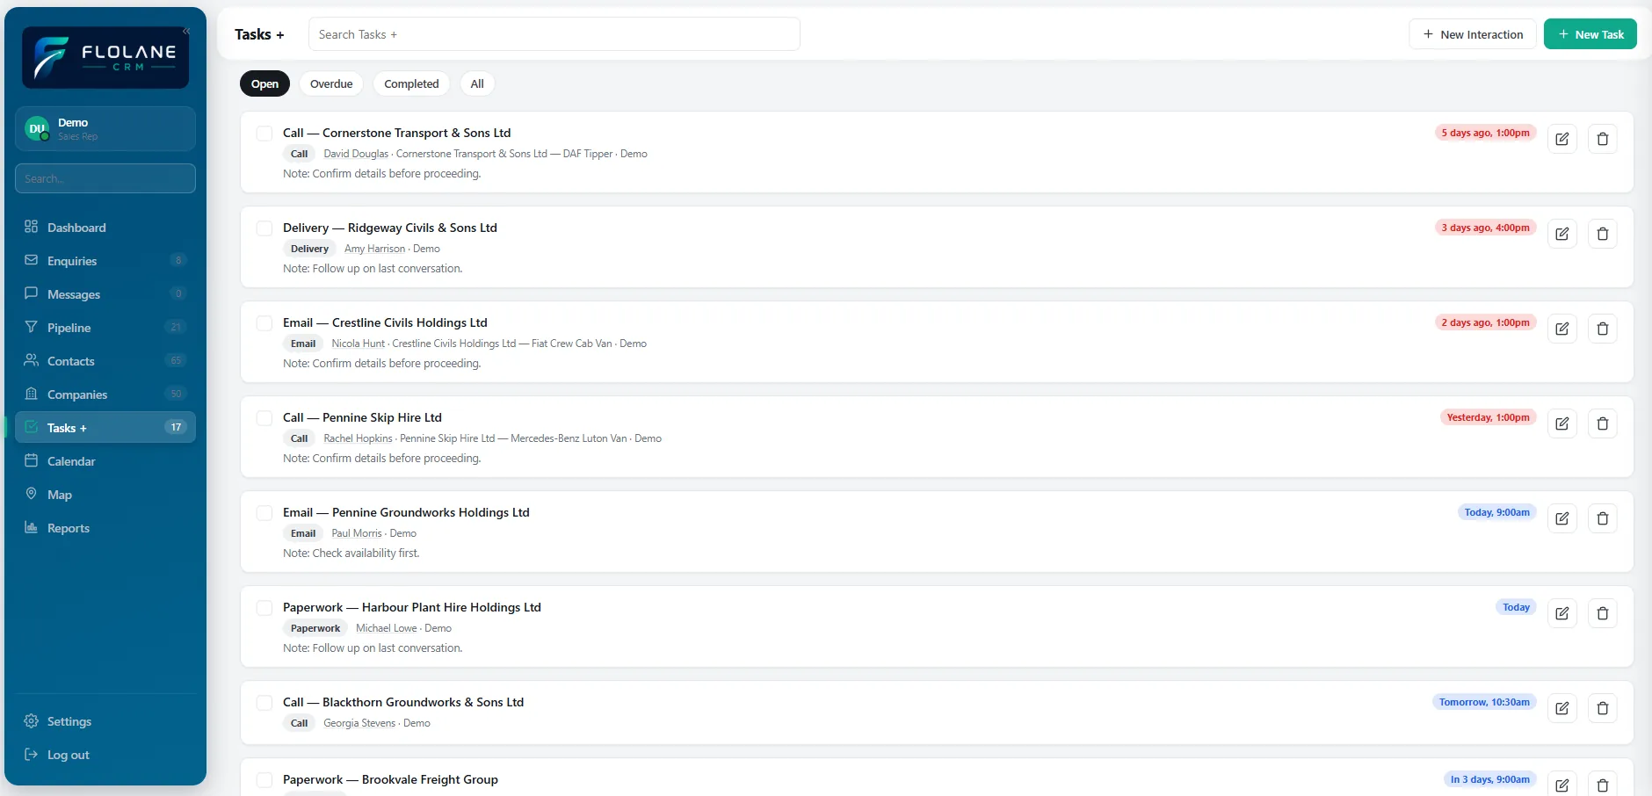1652x796 pixels.
Task: Open the Map view
Action: (x=105, y=495)
